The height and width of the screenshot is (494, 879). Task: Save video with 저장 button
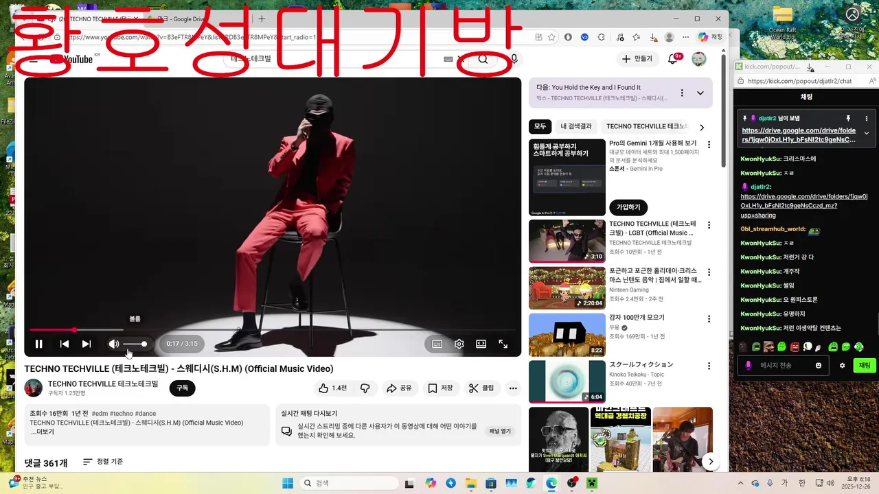tap(440, 388)
